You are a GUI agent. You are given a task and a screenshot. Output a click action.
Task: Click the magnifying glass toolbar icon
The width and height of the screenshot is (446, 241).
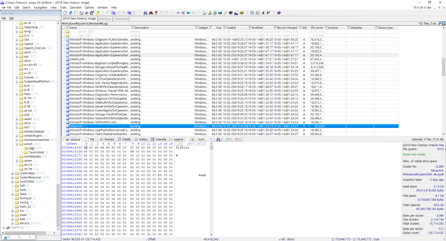pos(226,13)
